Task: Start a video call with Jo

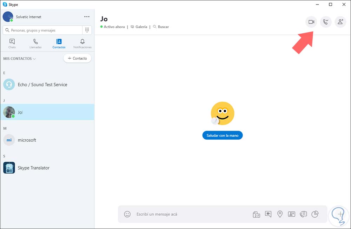Action: coord(311,22)
